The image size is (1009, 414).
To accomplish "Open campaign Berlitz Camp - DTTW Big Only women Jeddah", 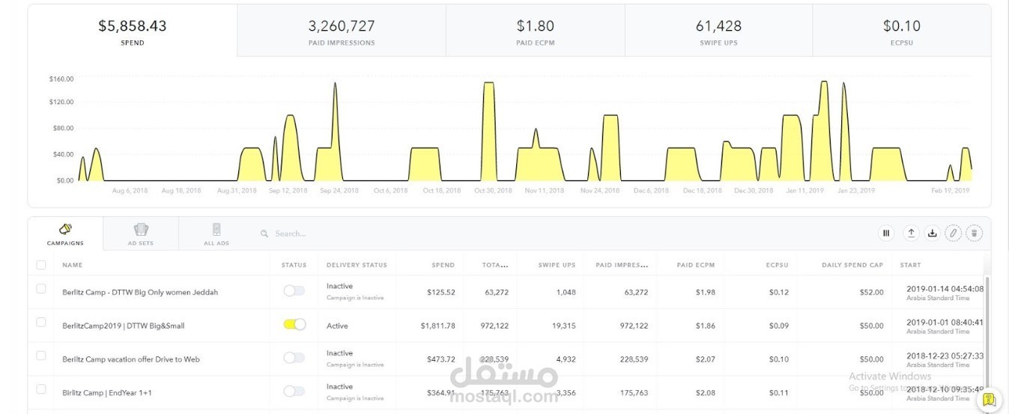I will [x=140, y=292].
